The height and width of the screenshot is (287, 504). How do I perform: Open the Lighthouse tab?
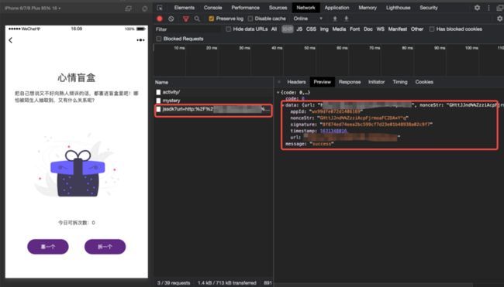[x=398, y=8]
